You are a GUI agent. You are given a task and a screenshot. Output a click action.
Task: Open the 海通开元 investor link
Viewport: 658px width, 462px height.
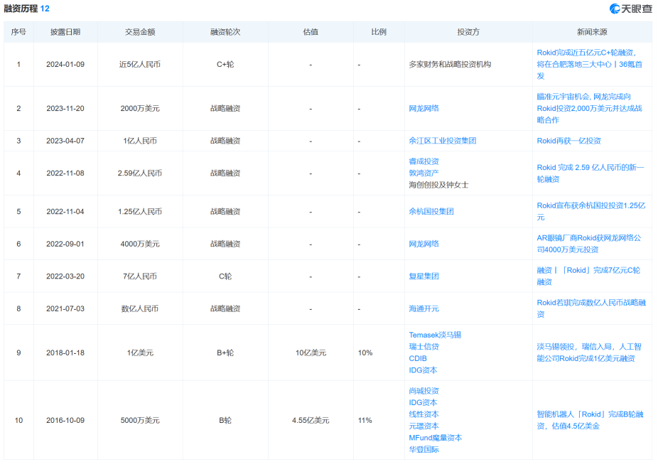pyautogui.click(x=424, y=308)
